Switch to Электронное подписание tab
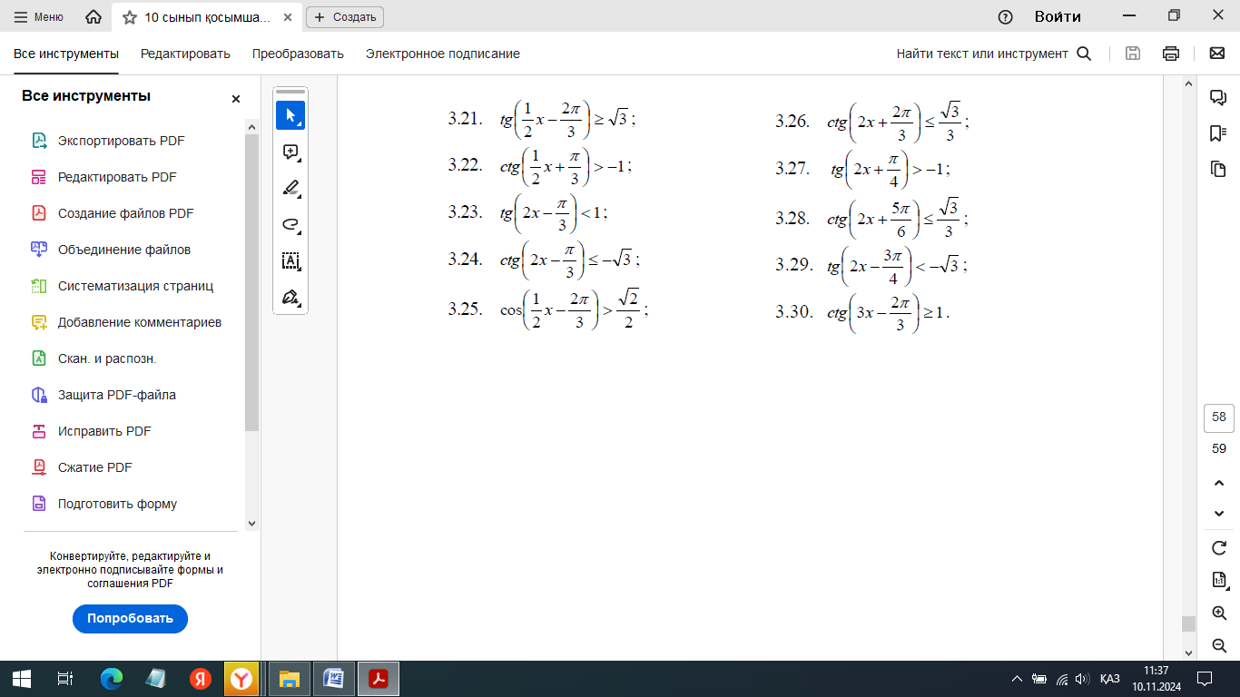Image resolution: width=1240 pixels, height=697 pixels. click(x=443, y=54)
